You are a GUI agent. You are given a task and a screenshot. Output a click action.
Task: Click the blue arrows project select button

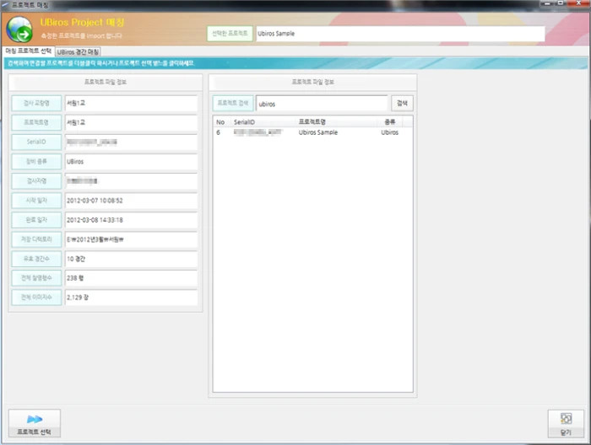(x=35, y=423)
